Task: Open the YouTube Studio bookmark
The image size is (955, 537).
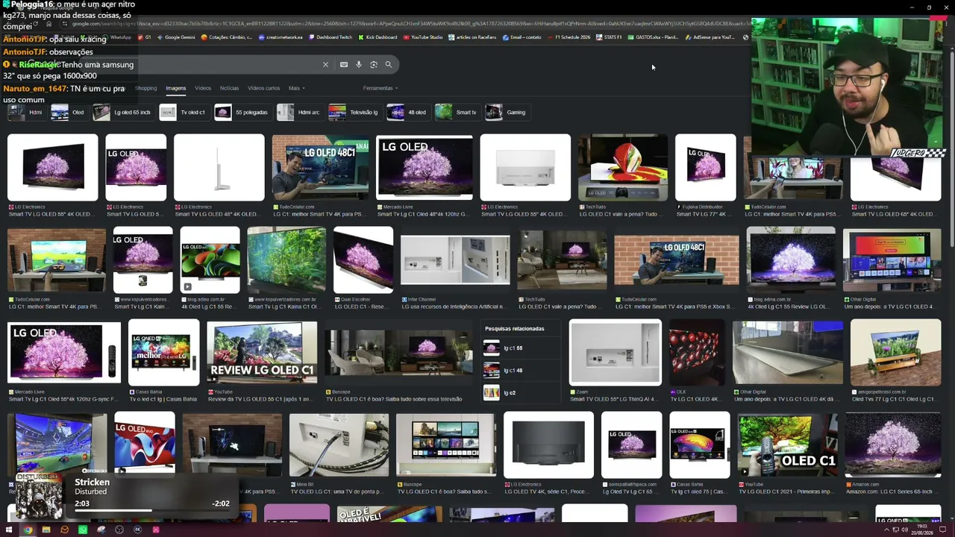Action: tap(422, 37)
